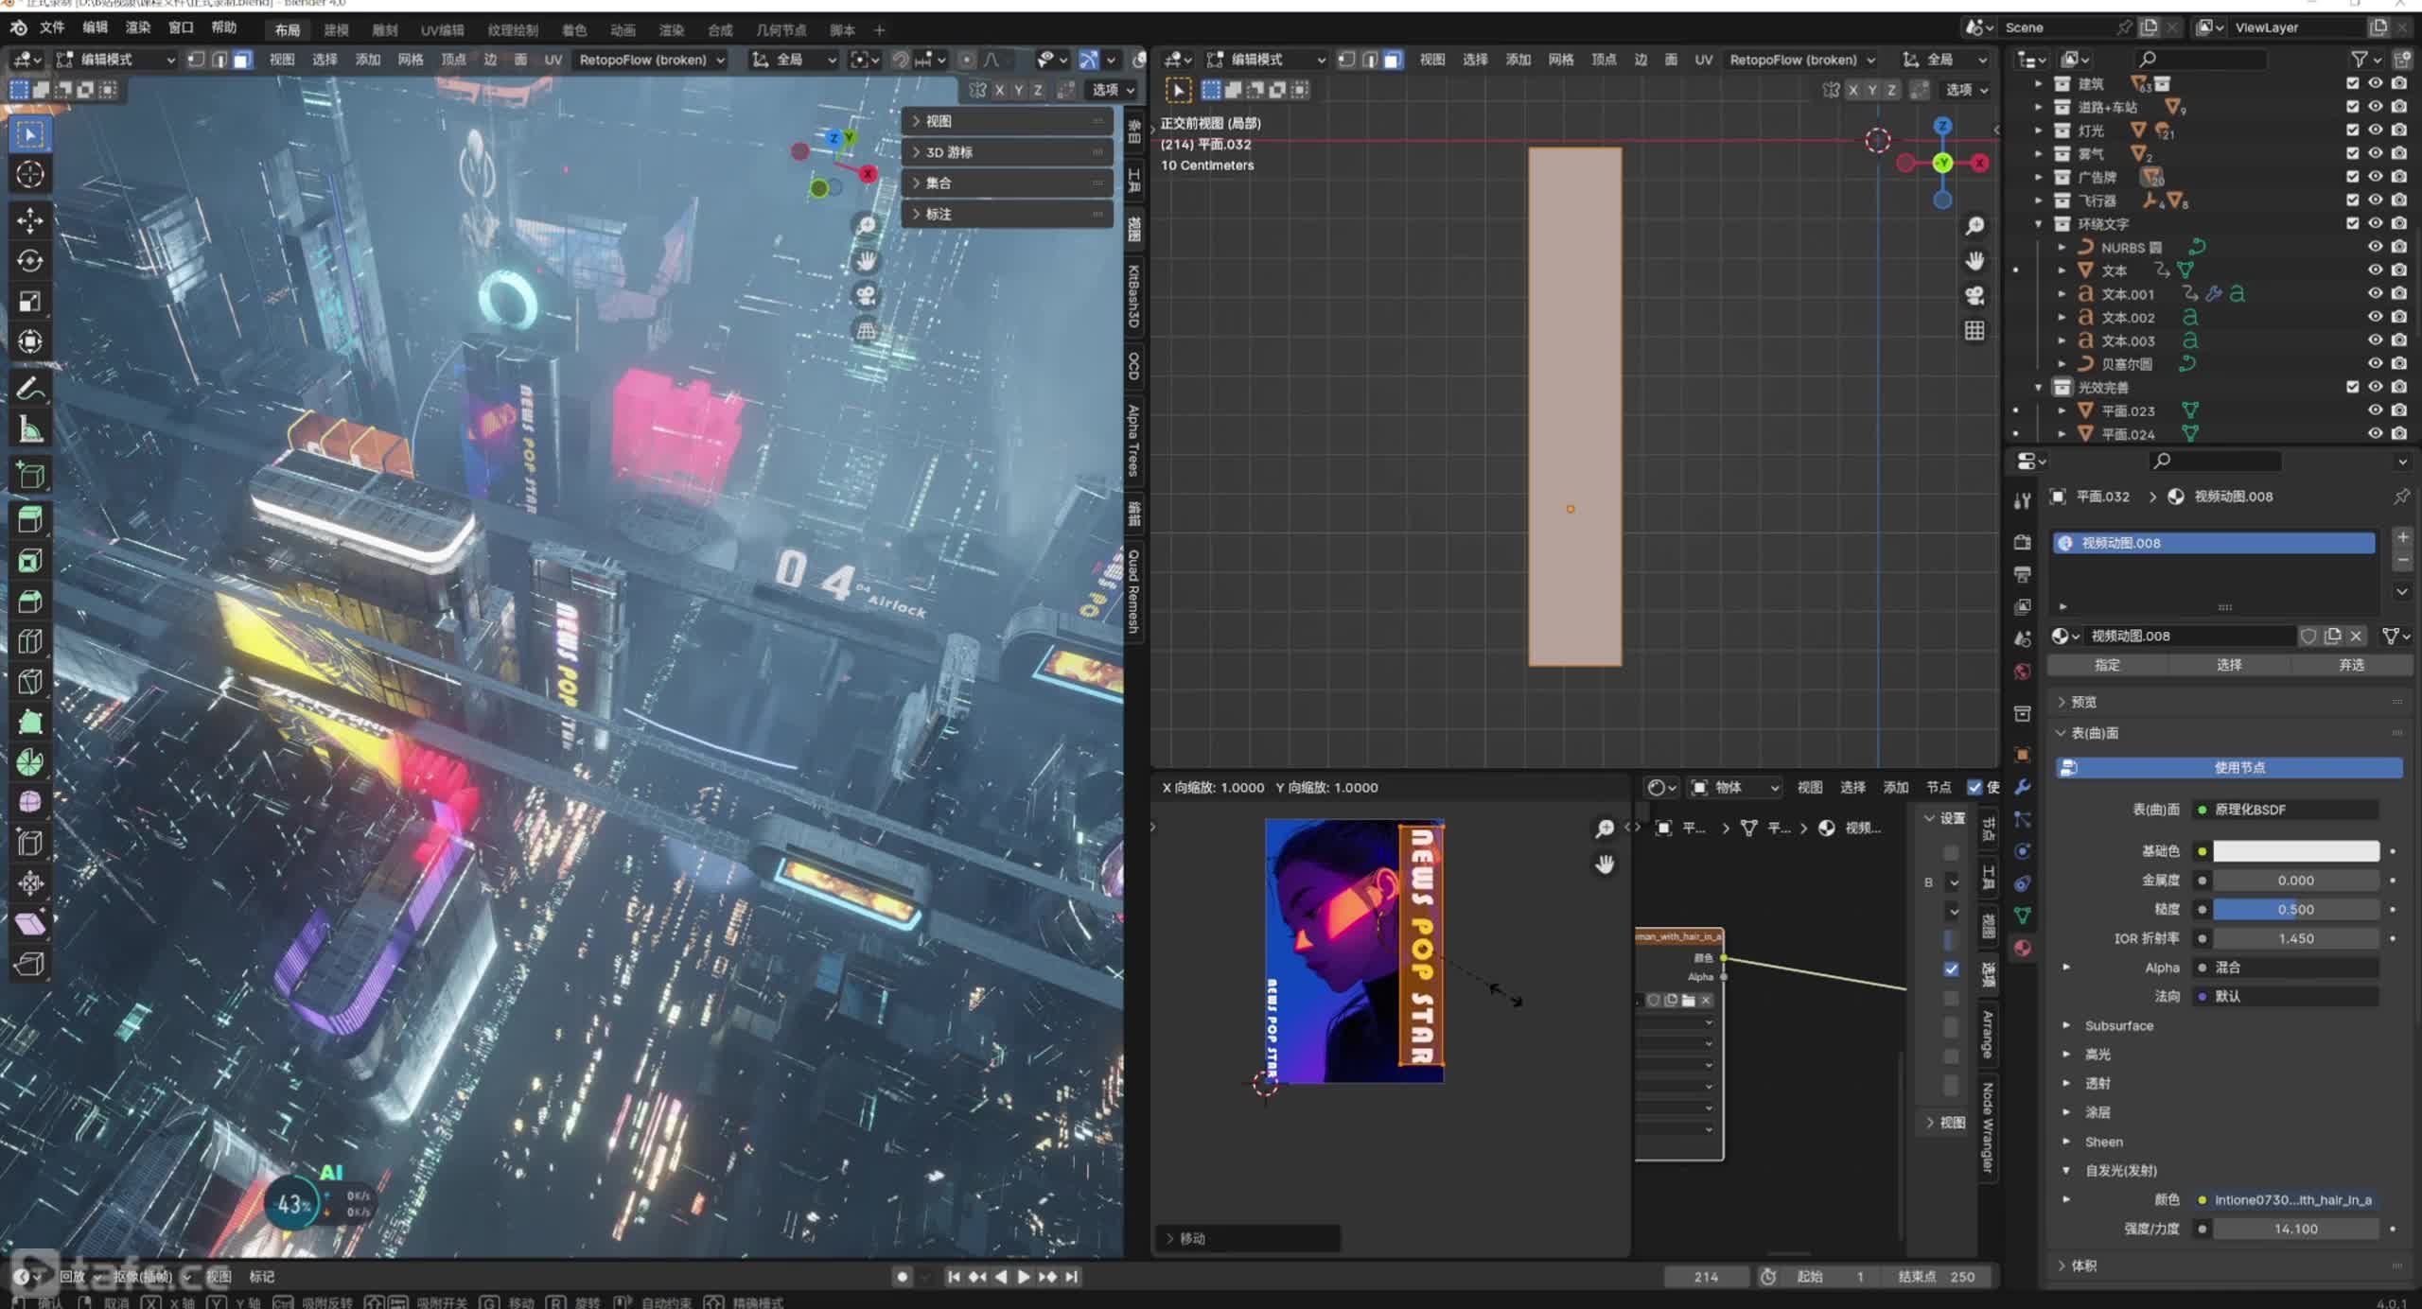Select the Loop Cut tool
Image resolution: width=2422 pixels, height=1309 pixels.
click(x=30, y=641)
